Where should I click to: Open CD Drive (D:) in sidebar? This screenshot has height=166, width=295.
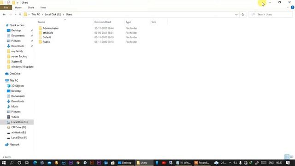click(18, 127)
